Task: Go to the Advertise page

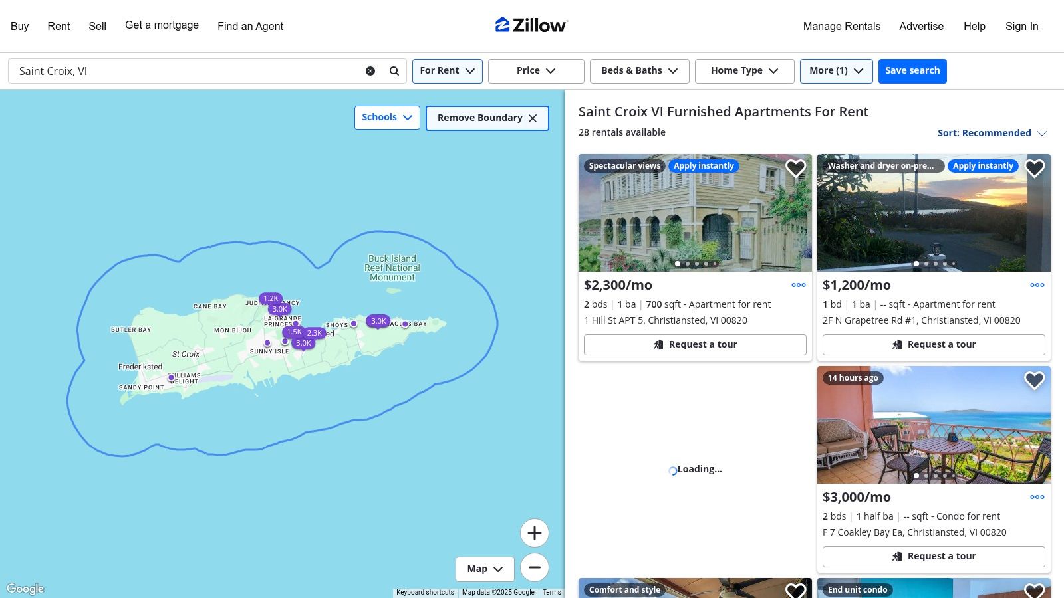Action: (922, 26)
